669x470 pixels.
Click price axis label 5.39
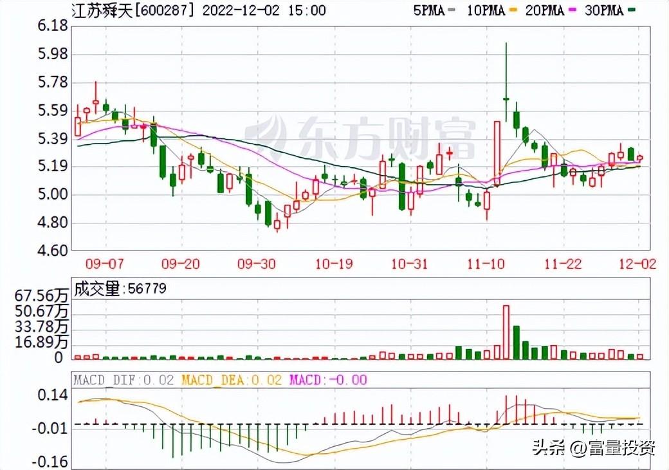(53, 138)
